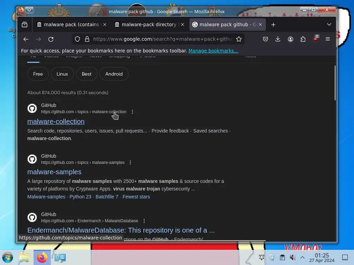Open options menu for malware-samples result
354x265 pixels.
130,163
